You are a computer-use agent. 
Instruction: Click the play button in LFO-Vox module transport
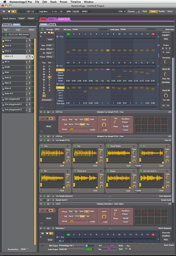(x=51, y=118)
